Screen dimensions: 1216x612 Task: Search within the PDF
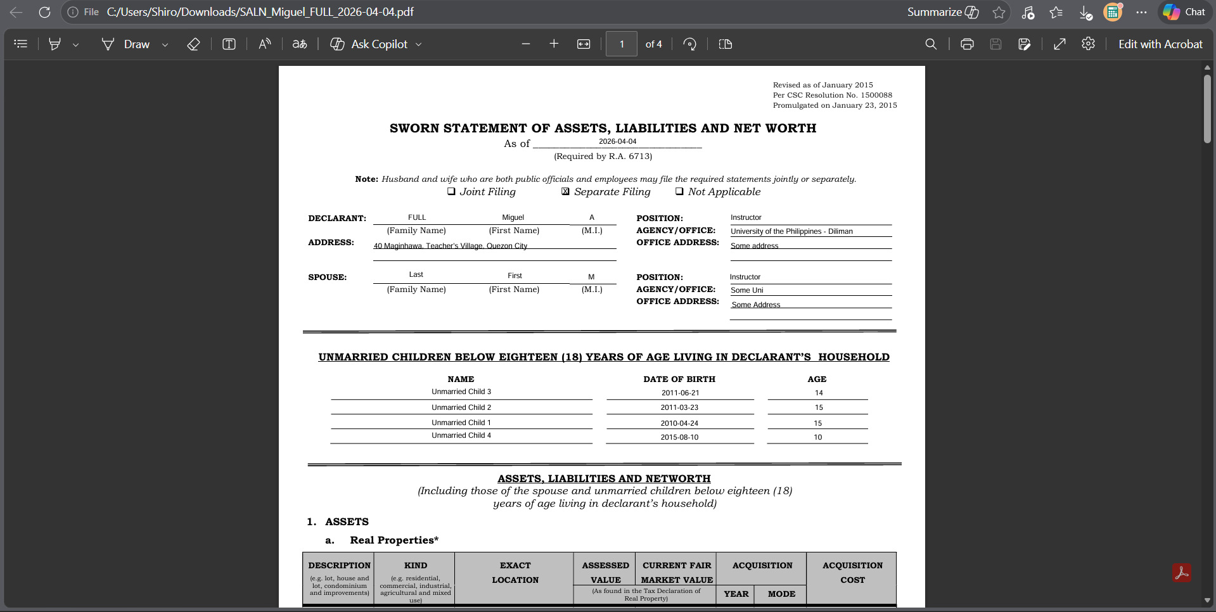[x=930, y=44]
